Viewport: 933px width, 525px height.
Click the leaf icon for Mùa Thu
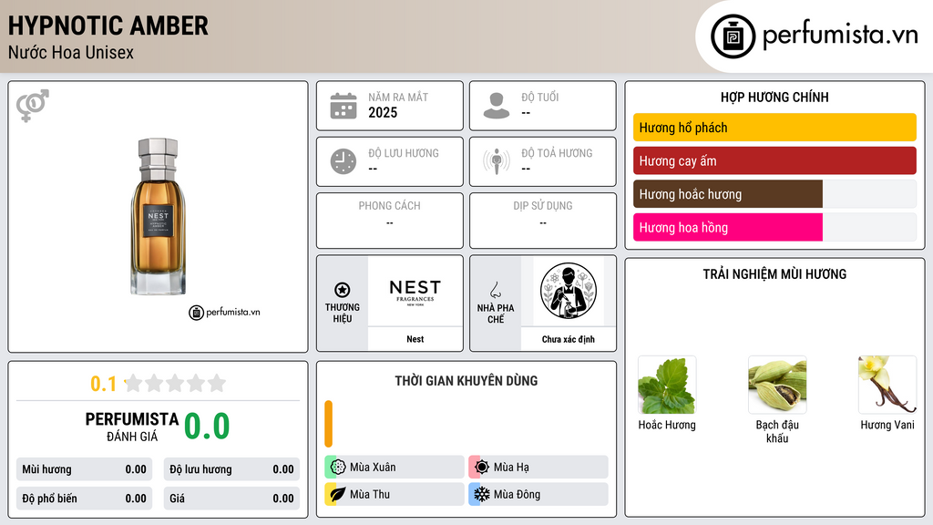pyautogui.click(x=337, y=494)
